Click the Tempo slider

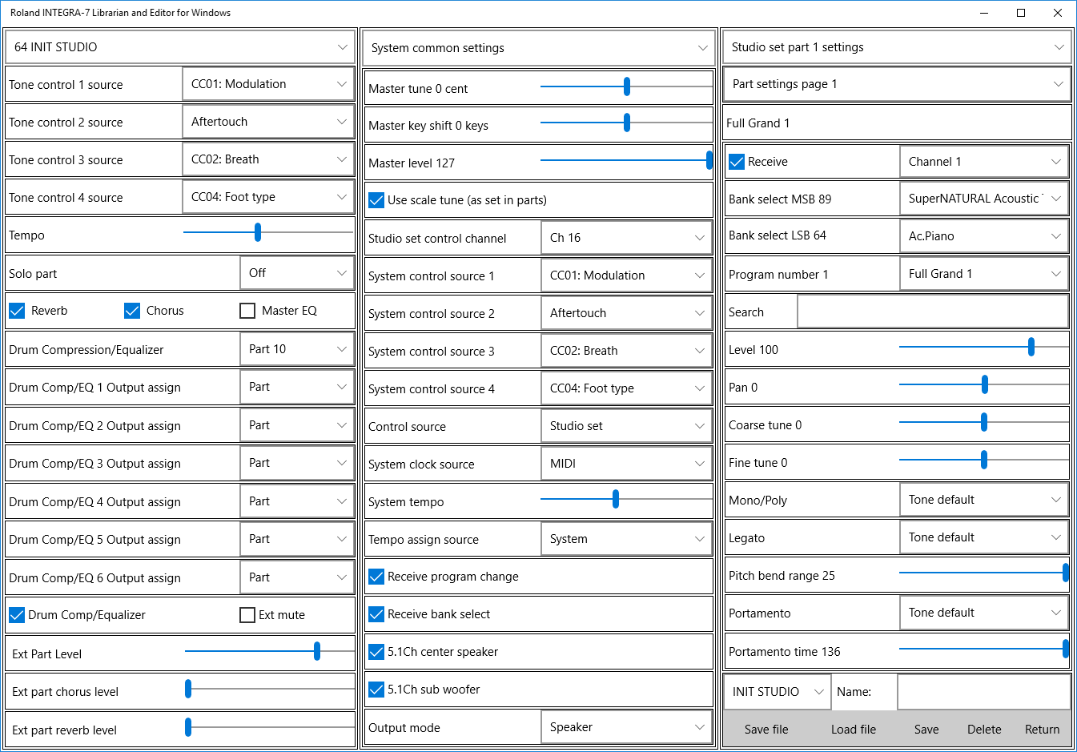[268, 232]
